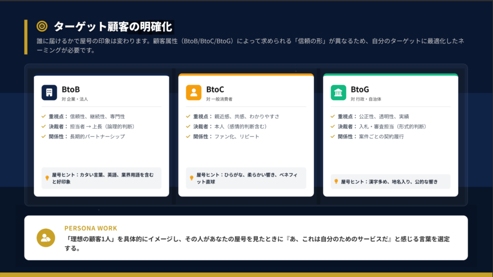Screen dimensions: 493x277
Task: Select the BtoC card heading
Action: (215, 89)
